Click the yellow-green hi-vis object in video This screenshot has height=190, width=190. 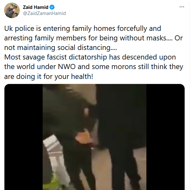click(53, 183)
